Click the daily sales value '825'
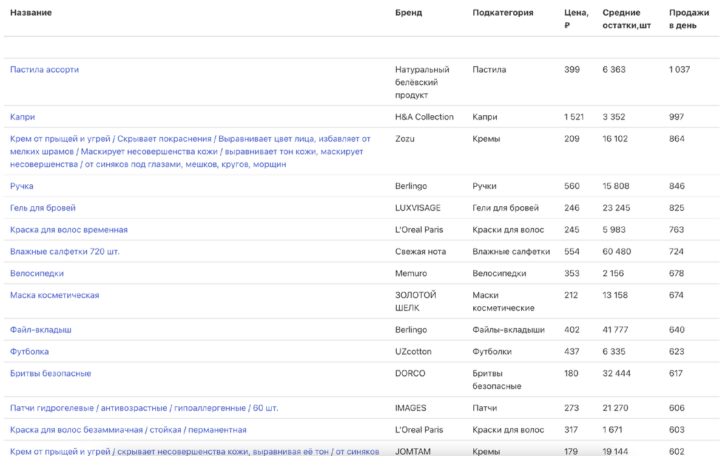The height and width of the screenshot is (456, 728). pyautogui.click(x=676, y=208)
